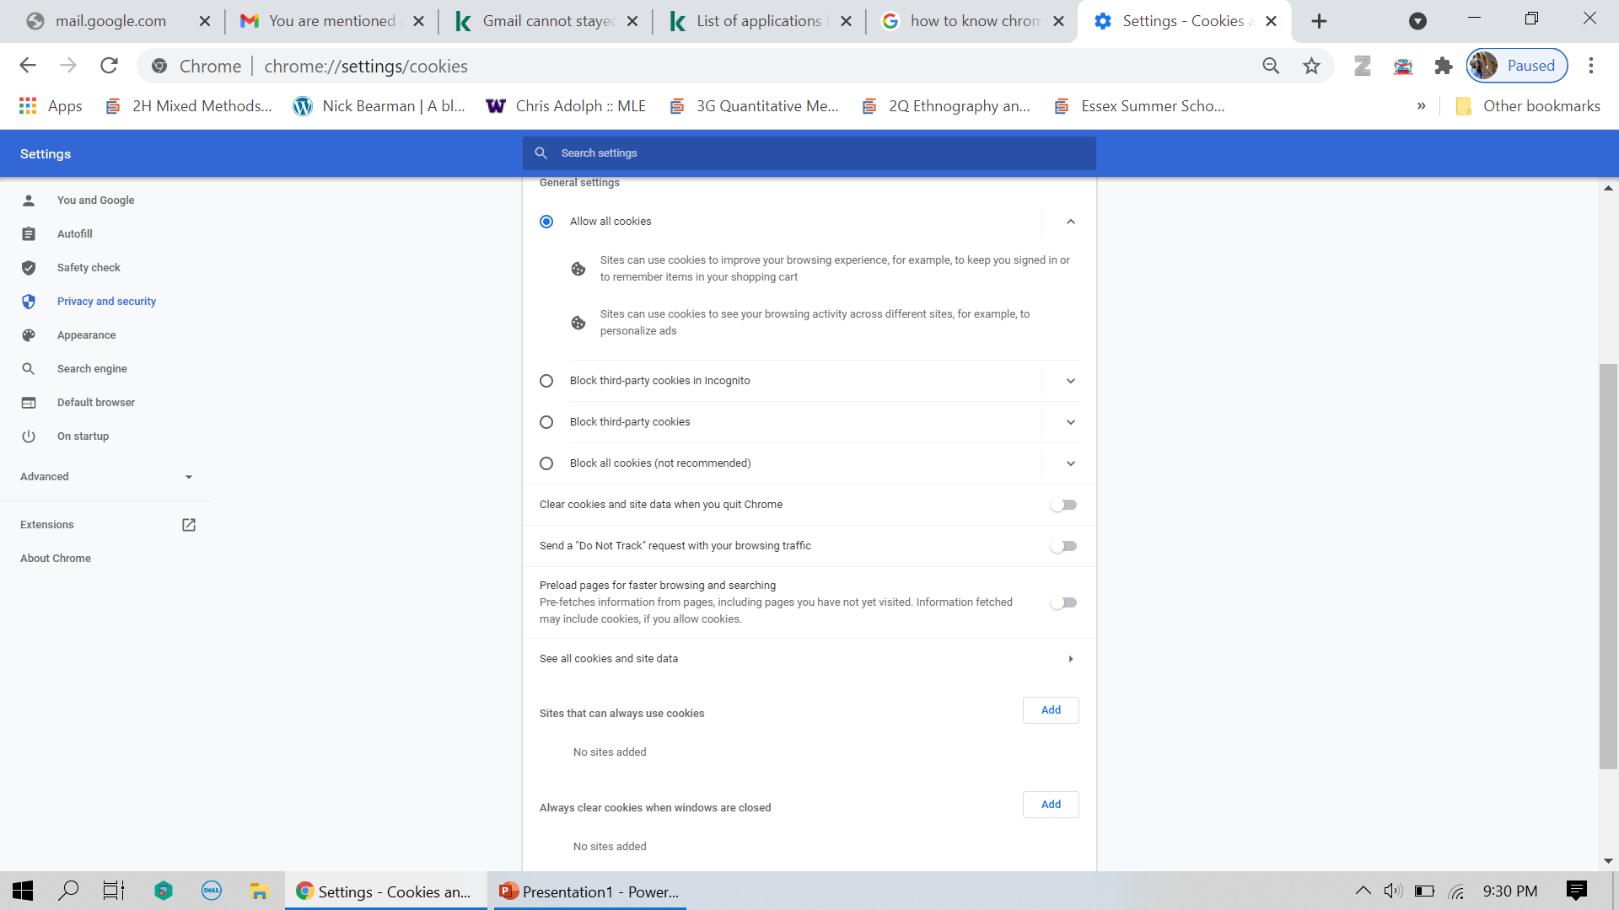Open Chrome three-dot menu
Viewport: 1619px width, 910px height.
click(x=1591, y=66)
